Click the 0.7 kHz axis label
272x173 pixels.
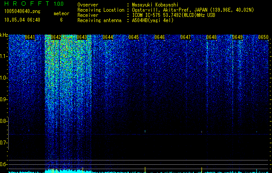[4, 143]
